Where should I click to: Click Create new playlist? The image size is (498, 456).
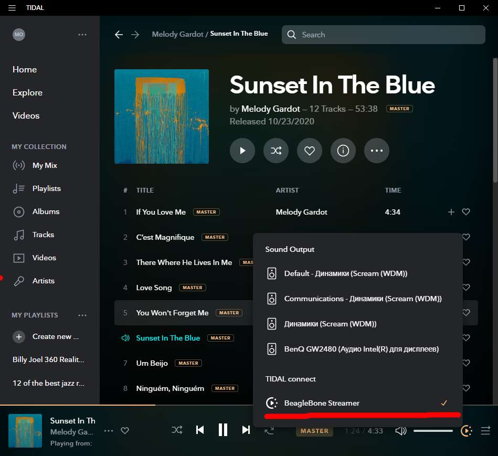(46, 336)
